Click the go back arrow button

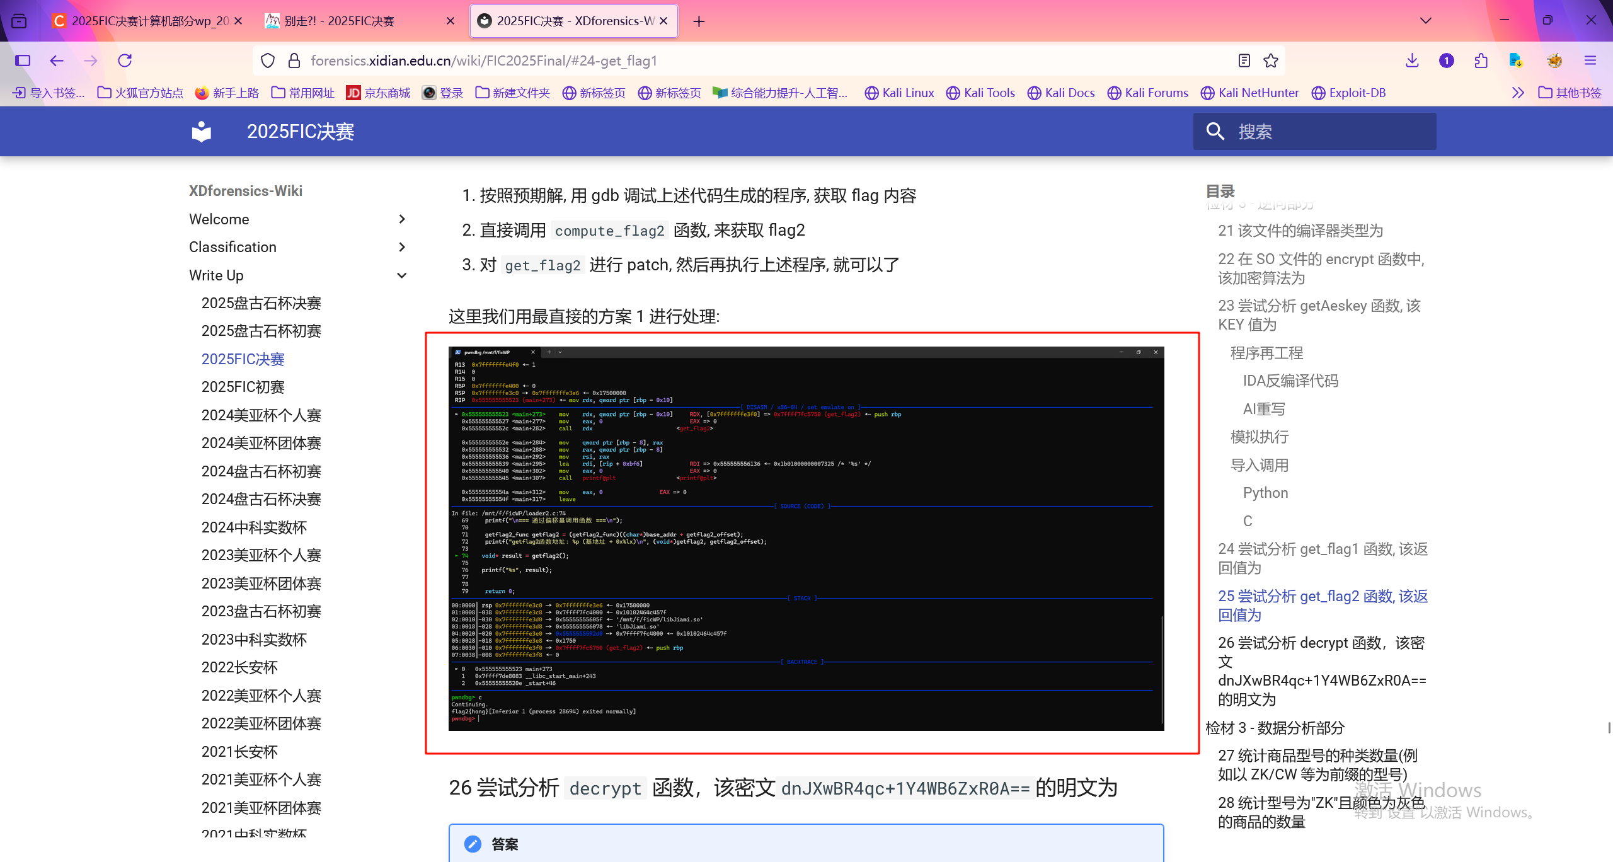pos(57,60)
